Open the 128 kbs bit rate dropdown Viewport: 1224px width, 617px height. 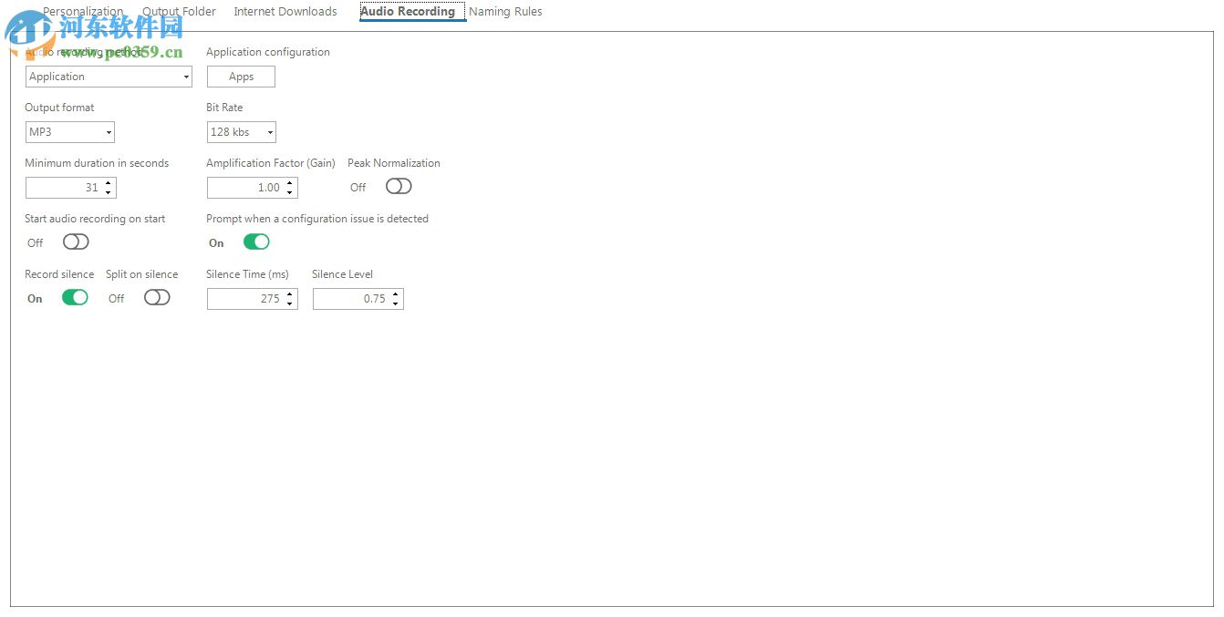(242, 132)
